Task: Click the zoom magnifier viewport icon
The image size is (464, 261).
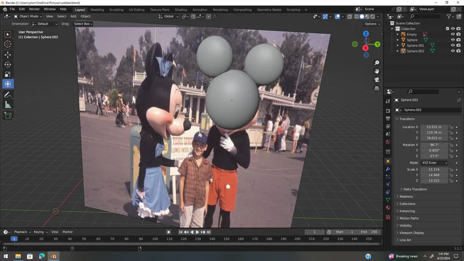Action: click(377, 63)
